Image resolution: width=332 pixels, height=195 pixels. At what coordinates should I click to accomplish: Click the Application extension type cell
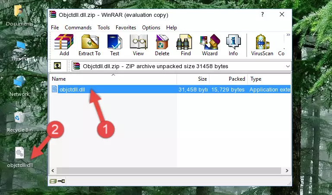click(270, 90)
